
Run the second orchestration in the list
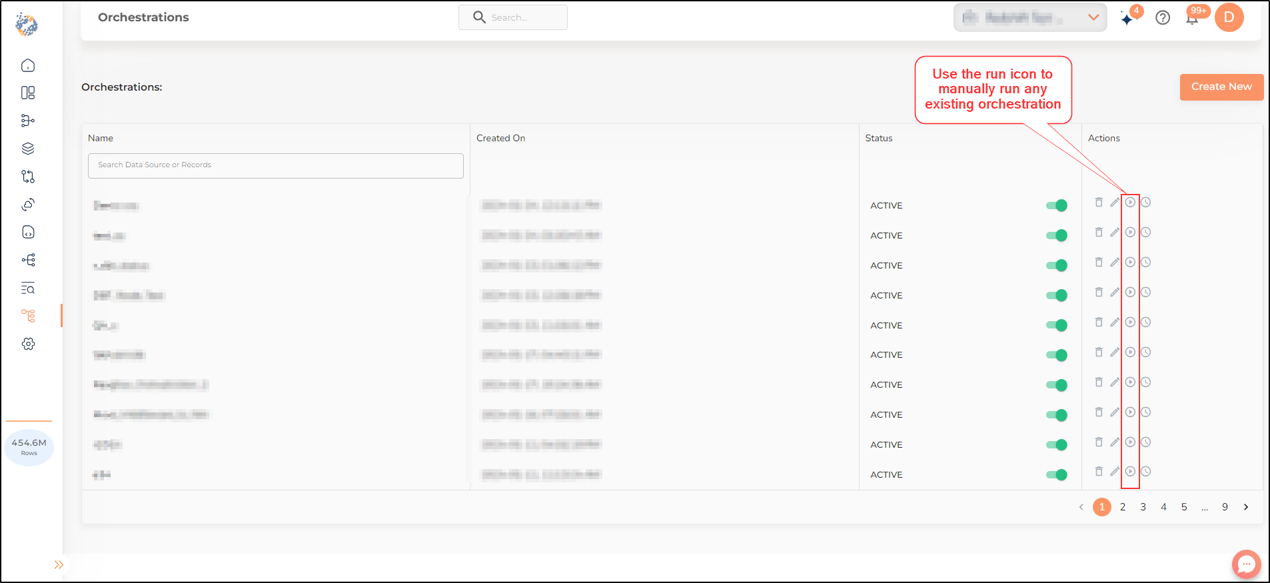coord(1130,232)
